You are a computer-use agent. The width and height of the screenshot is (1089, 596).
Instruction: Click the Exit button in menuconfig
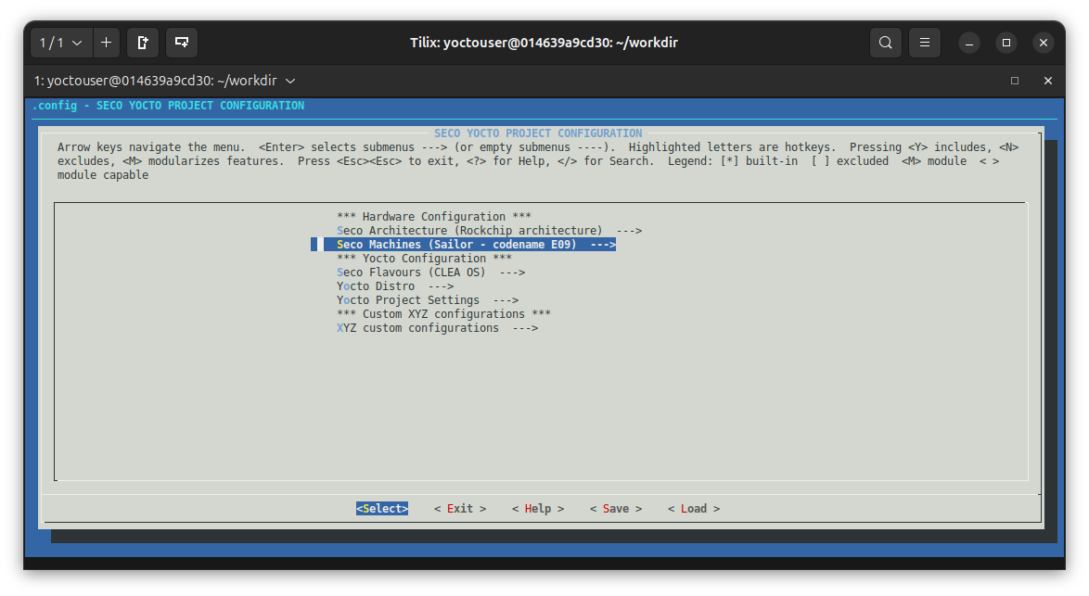[459, 508]
